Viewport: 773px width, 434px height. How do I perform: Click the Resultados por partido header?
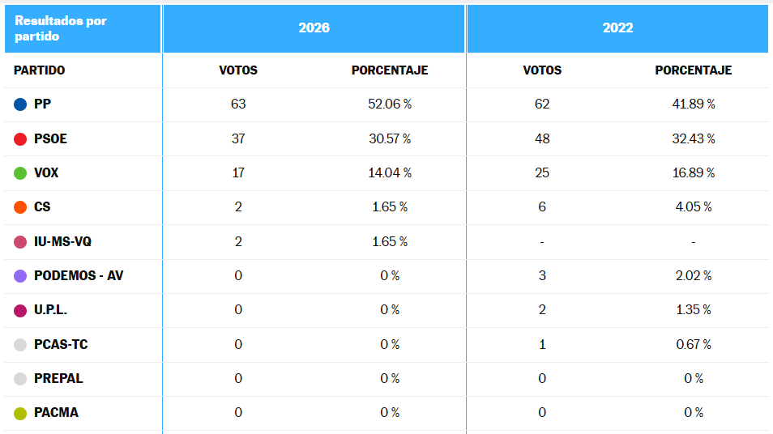61,28
